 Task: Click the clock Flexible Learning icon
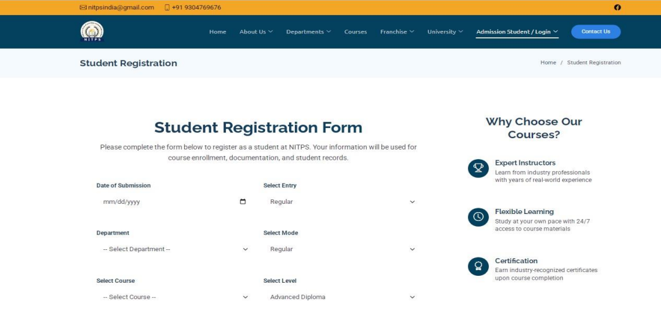pos(478,217)
